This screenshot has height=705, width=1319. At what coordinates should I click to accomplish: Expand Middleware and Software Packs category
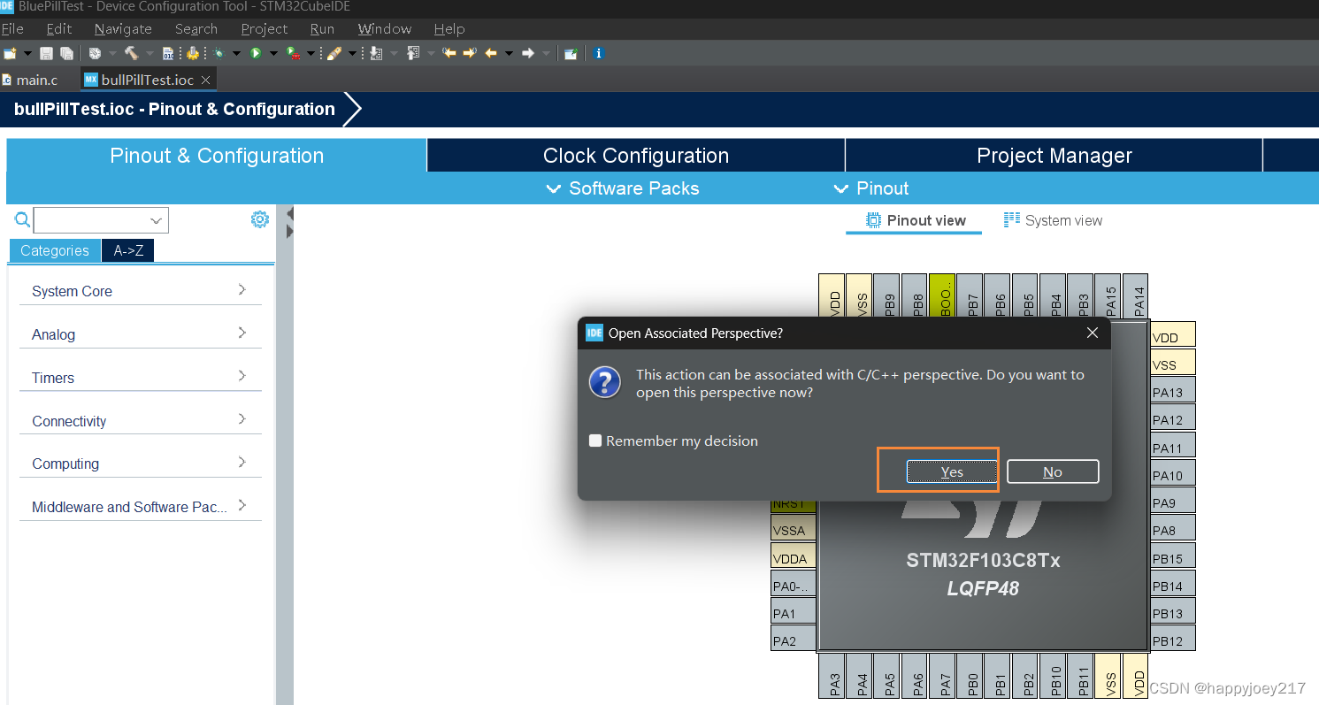141,507
